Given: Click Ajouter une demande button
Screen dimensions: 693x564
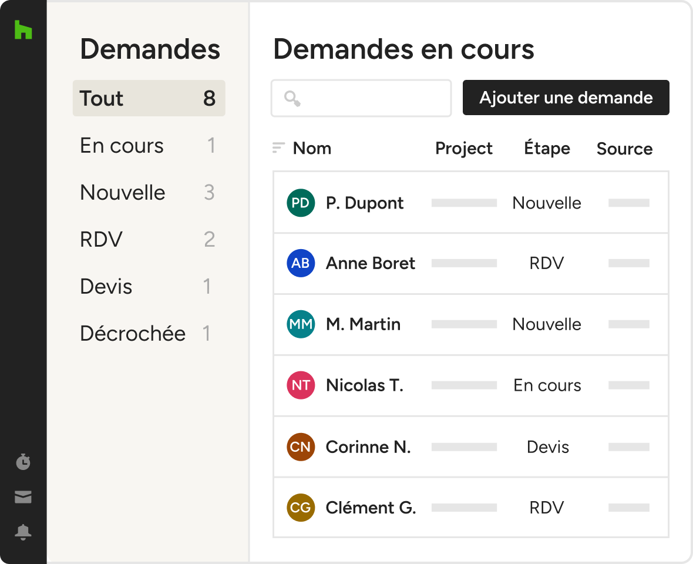Looking at the screenshot, I should coord(566,98).
